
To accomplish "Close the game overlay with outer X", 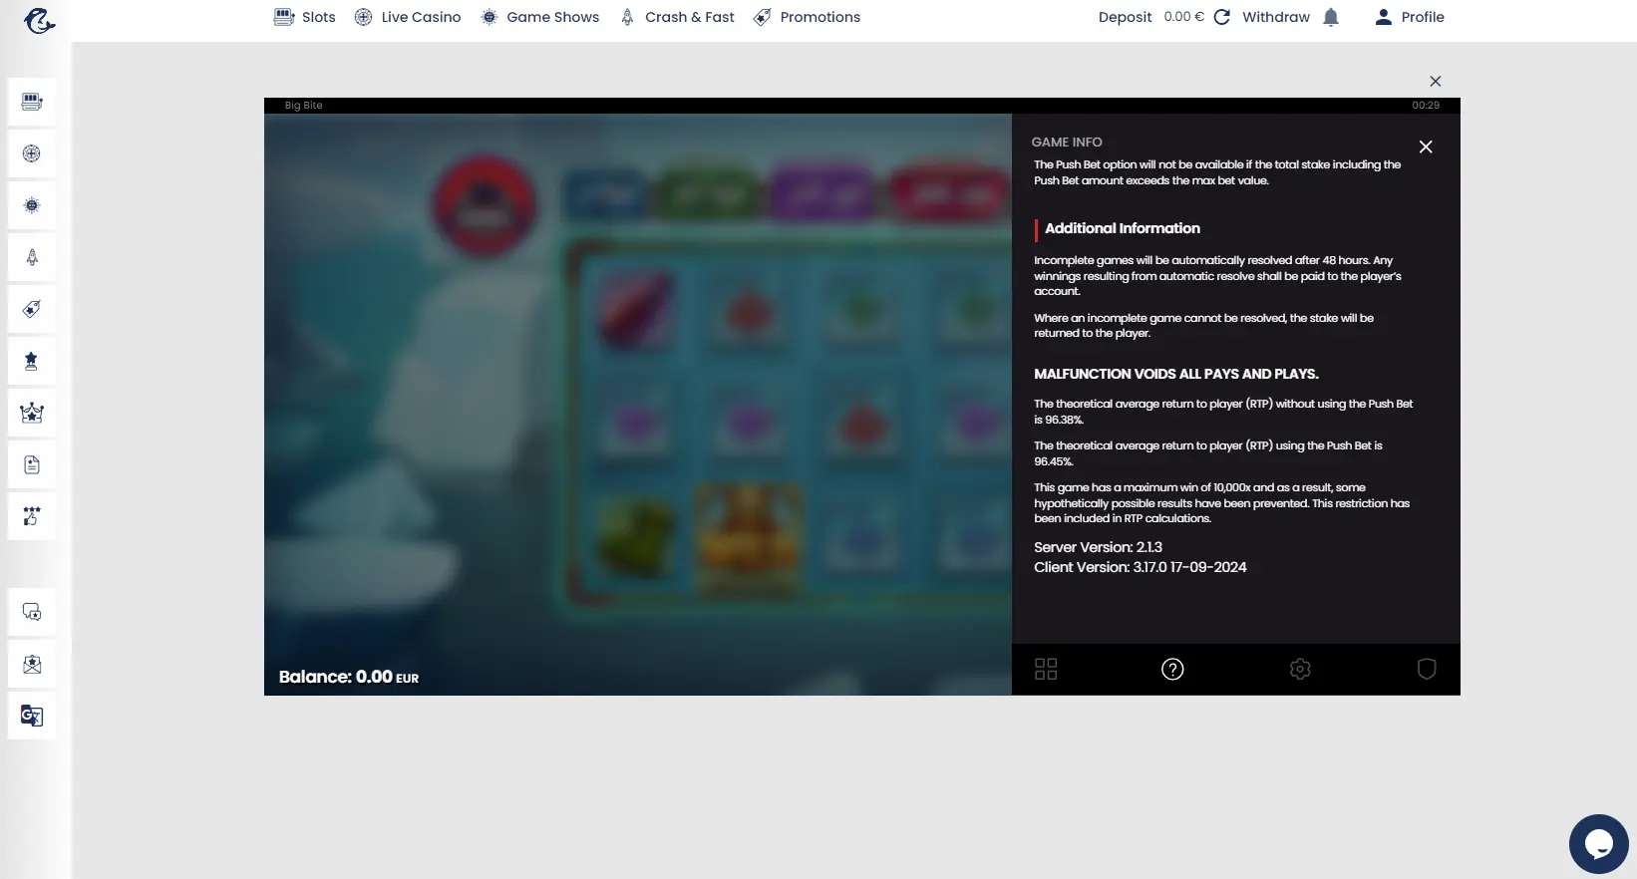I will 1436,82.
